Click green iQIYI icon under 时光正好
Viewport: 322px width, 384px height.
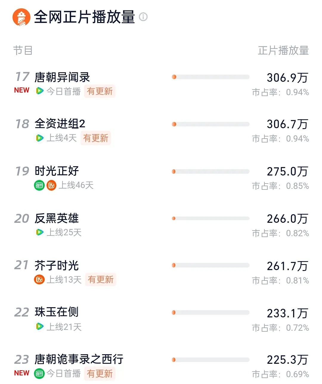(x=39, y=185)
